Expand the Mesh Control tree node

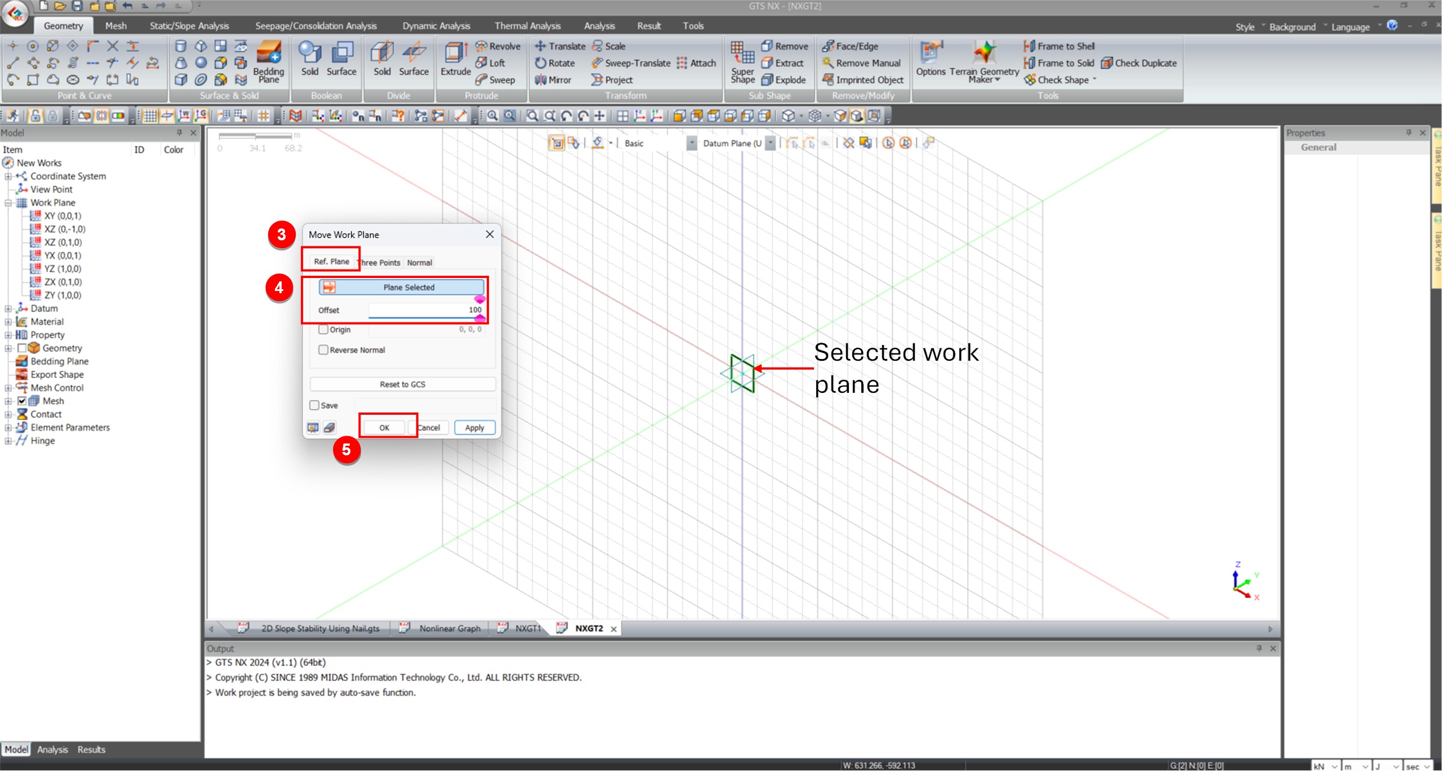tap(8, 388)
